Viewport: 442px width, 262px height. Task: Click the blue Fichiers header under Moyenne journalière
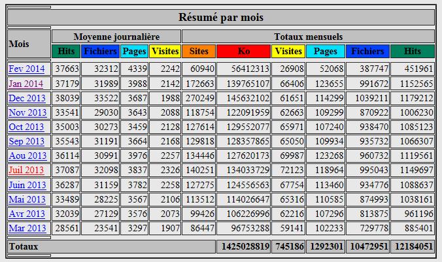coord(100,51)
